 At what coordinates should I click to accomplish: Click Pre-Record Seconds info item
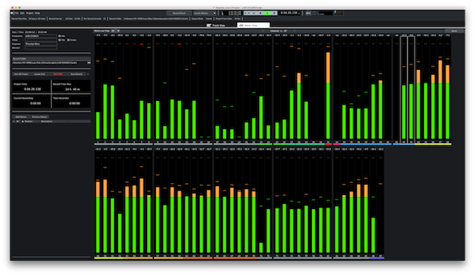point(95,19)
